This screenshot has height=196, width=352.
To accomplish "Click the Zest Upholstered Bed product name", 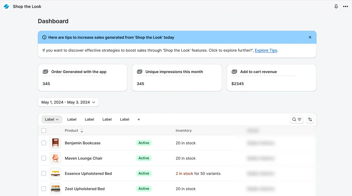I will tap(85, 189).
